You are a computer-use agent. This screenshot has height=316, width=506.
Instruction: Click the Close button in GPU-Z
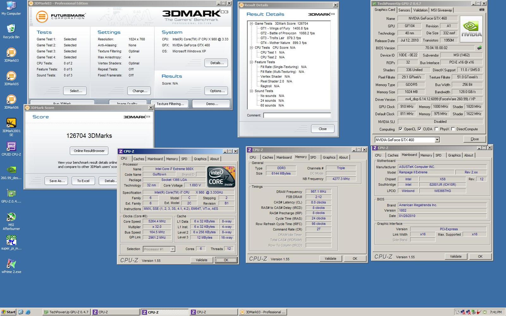coord(474,139)
